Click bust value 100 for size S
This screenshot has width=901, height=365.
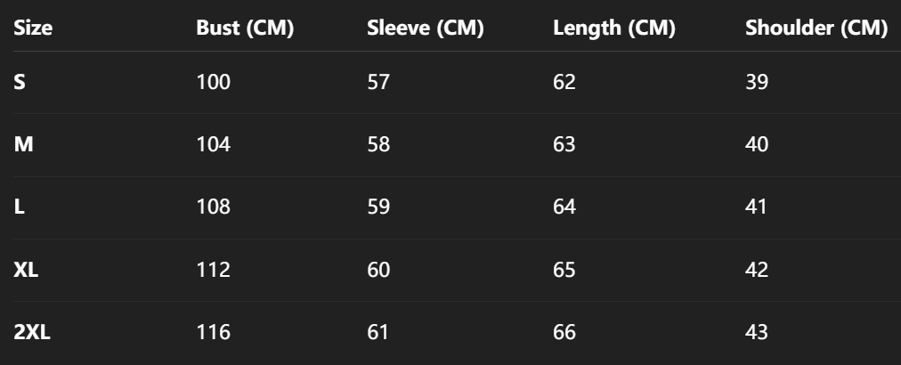(213, 83)
